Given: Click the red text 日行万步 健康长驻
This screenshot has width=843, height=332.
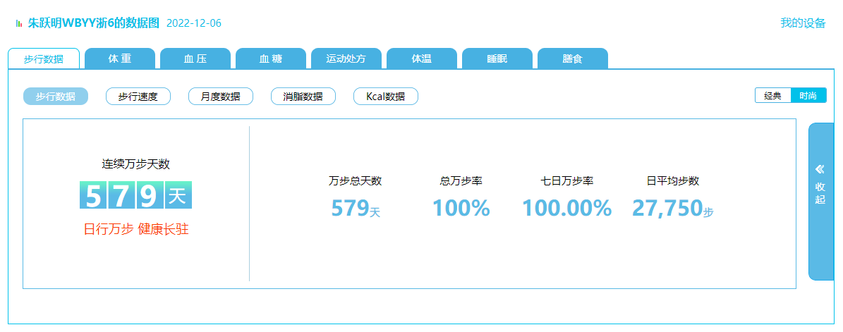Looking at the screenshot, I should (x=136, y=229).
